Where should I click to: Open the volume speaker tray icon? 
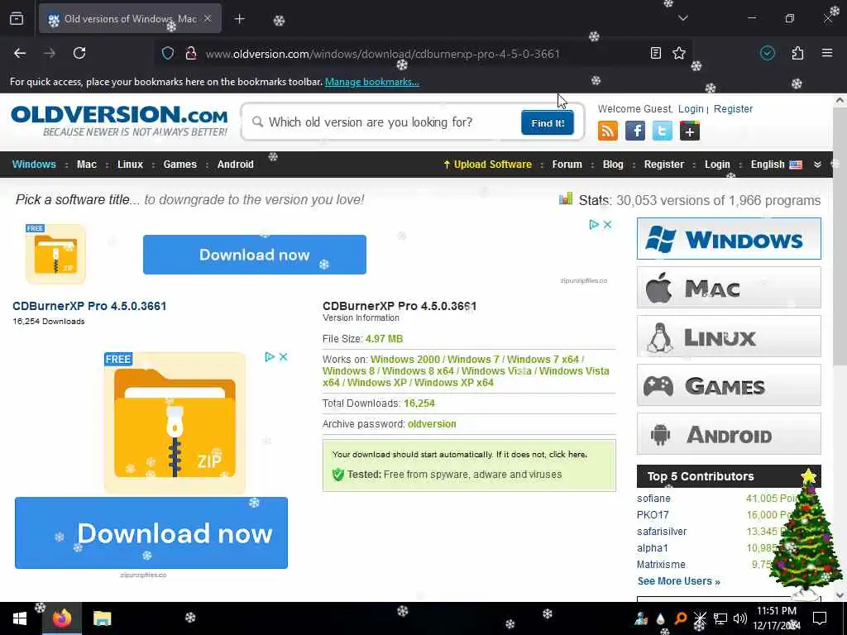tap(740, 618)
